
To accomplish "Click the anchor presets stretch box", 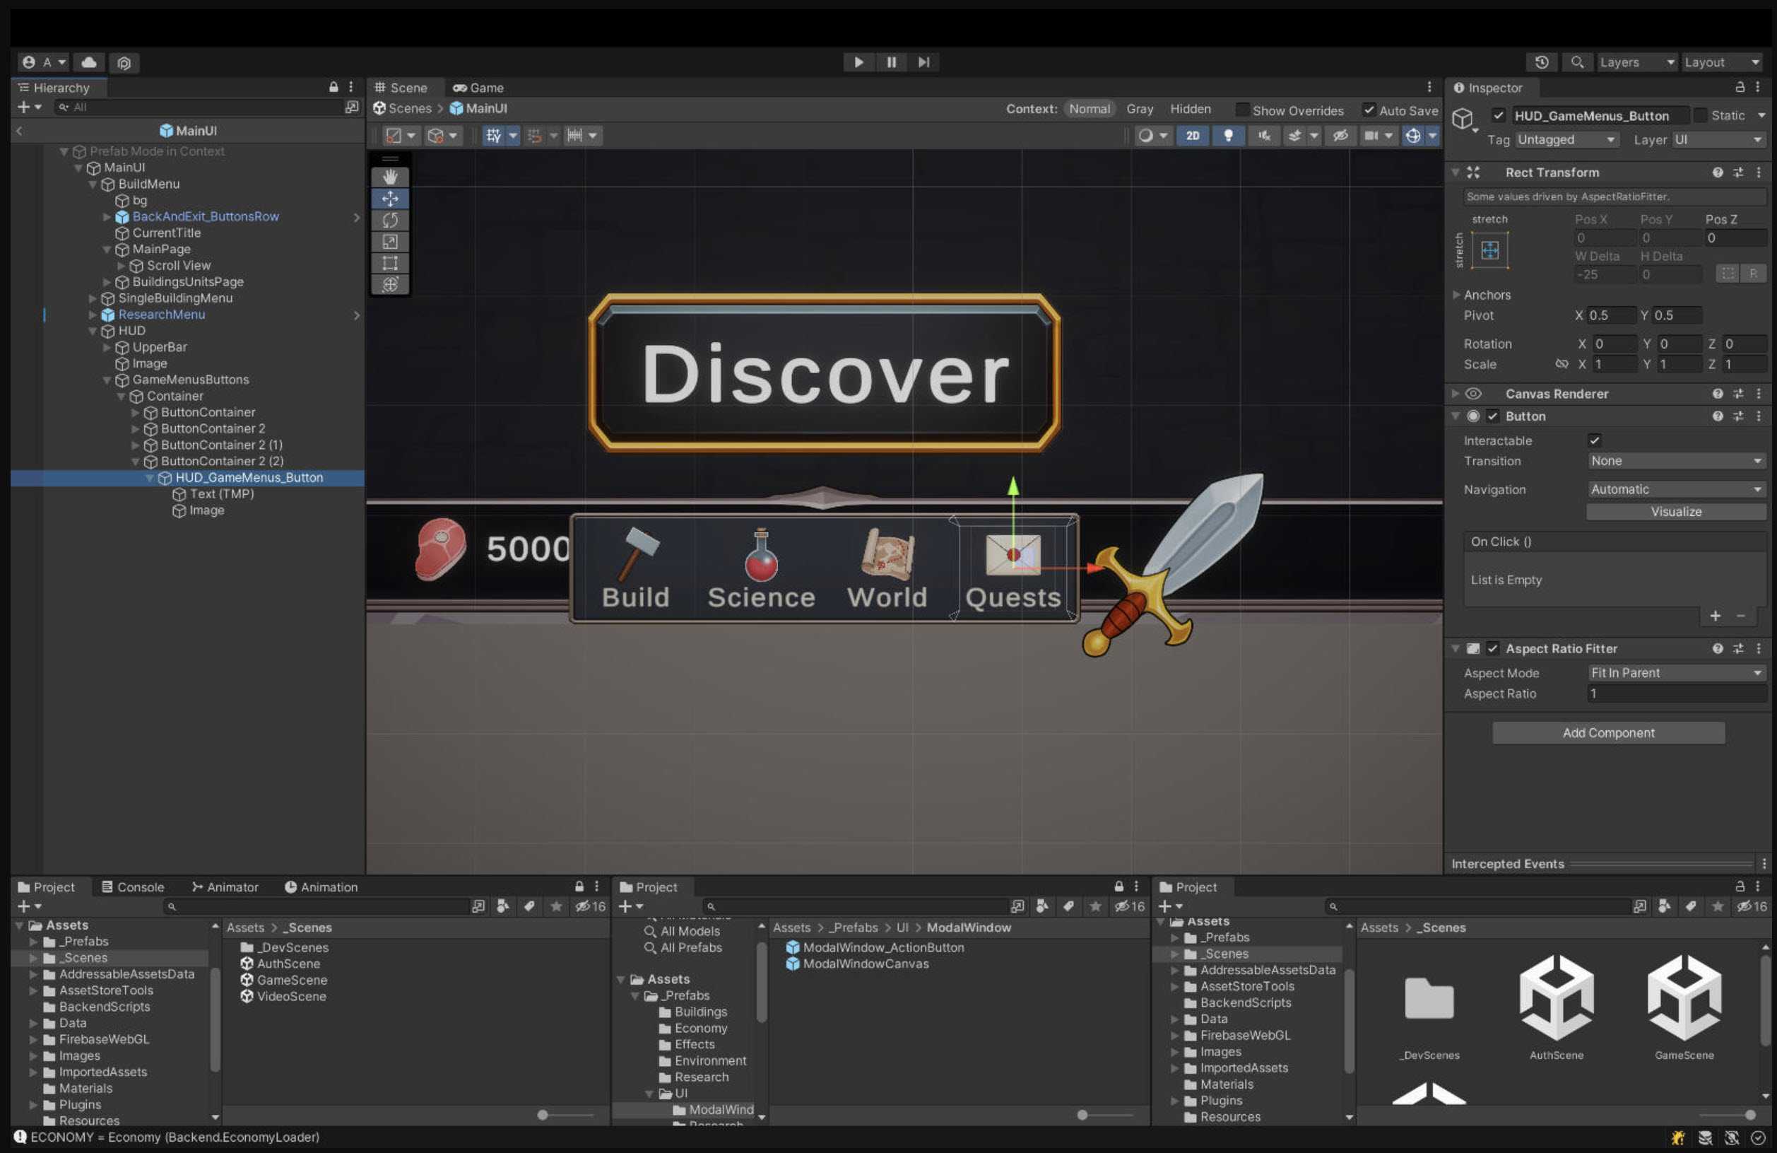I will (x=1489, y=250).
